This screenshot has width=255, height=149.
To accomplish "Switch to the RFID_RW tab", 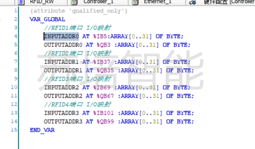I will click(x=39, y=2).
